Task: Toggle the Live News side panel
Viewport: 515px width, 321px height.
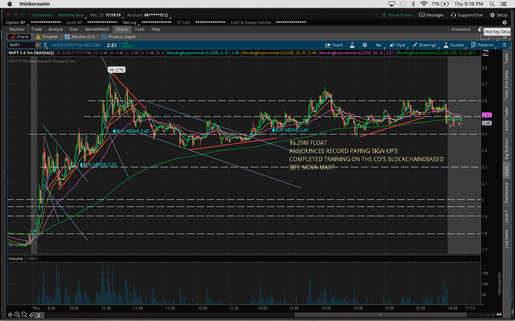Action: (x=506, y=239)
